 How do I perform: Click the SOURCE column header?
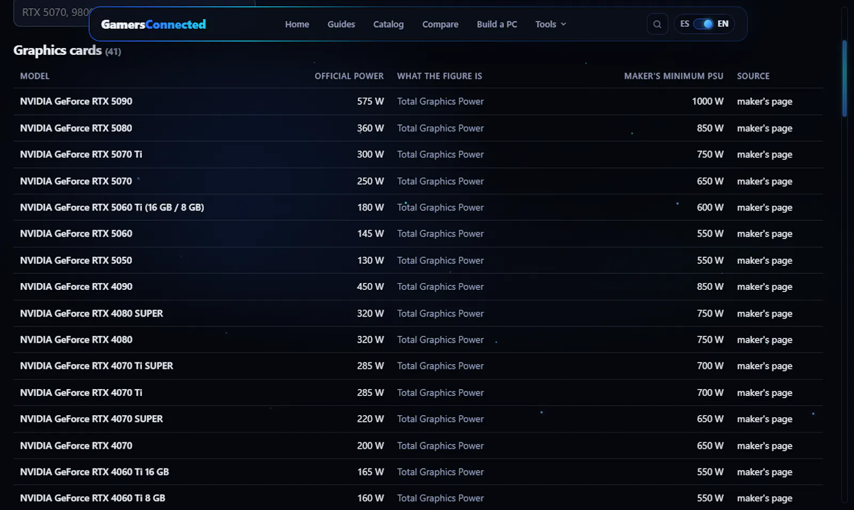pyautogui.click(x=753, y=76)
